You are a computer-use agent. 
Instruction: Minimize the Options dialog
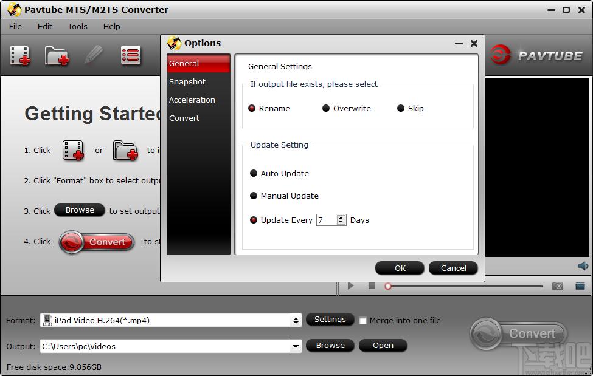click(x=459, y=44)
